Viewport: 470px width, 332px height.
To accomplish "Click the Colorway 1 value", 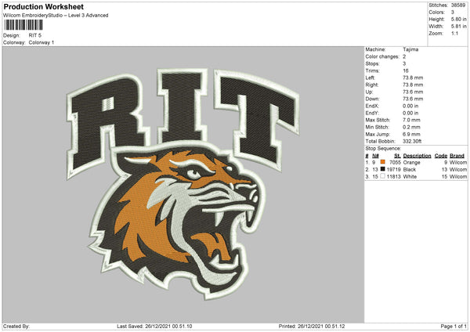I will pyautogui.click(x=42, y=42).
